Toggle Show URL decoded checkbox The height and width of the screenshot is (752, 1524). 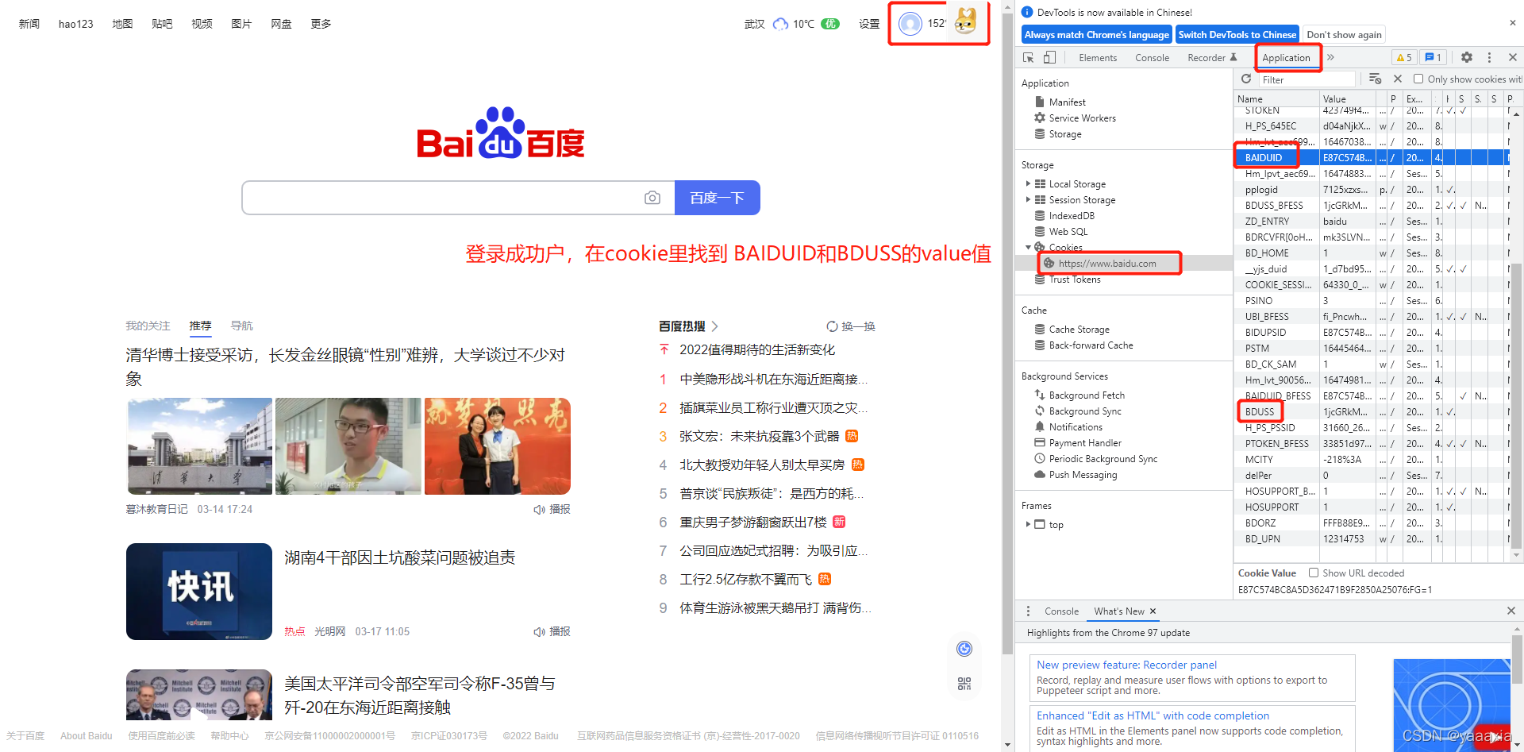coord(1314,573)
